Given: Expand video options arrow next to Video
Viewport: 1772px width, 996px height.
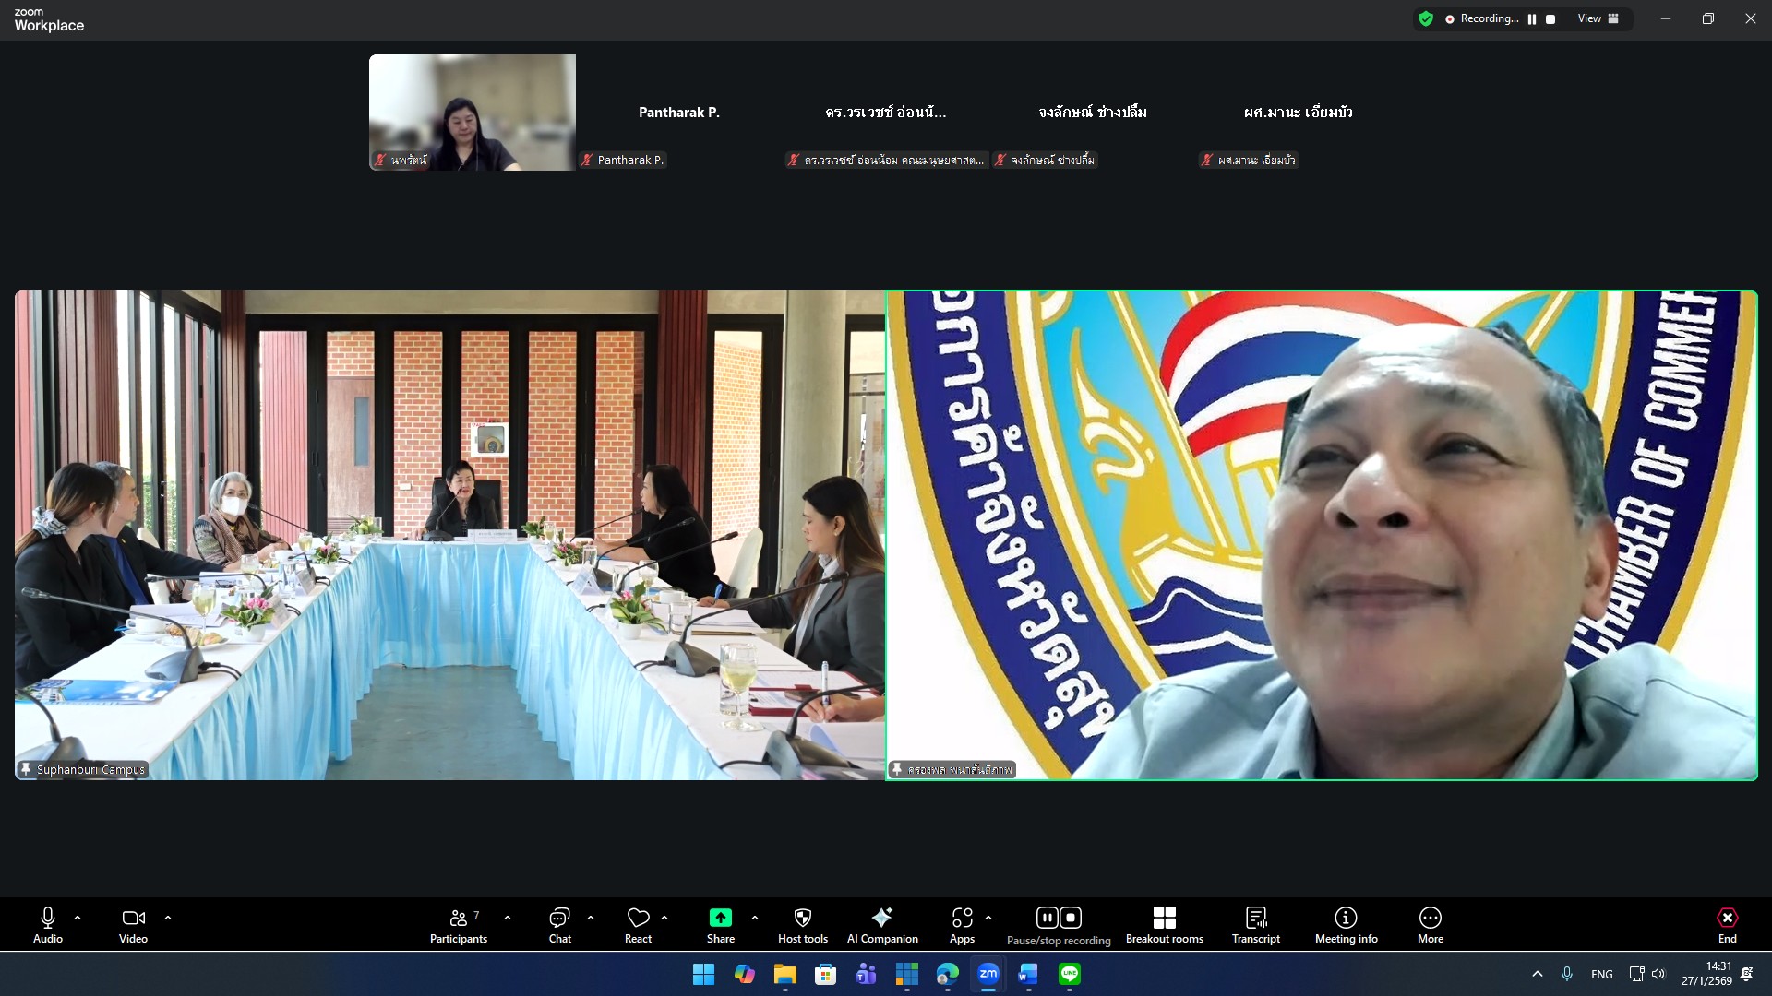Looking at the screenshot, I should point(168,919).
